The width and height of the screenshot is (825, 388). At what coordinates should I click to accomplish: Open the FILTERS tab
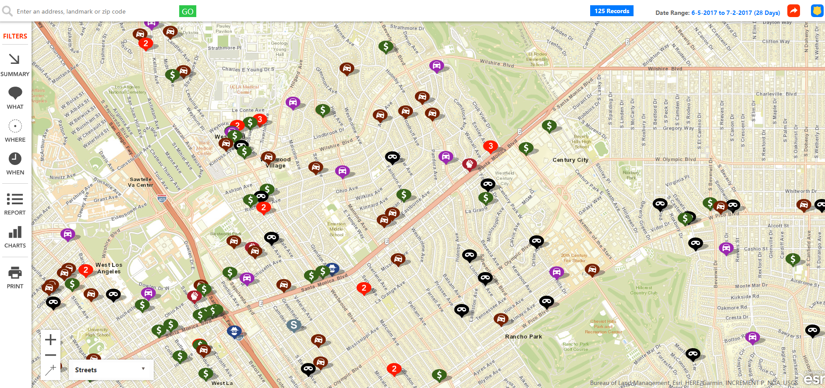(x=15, y=36)
